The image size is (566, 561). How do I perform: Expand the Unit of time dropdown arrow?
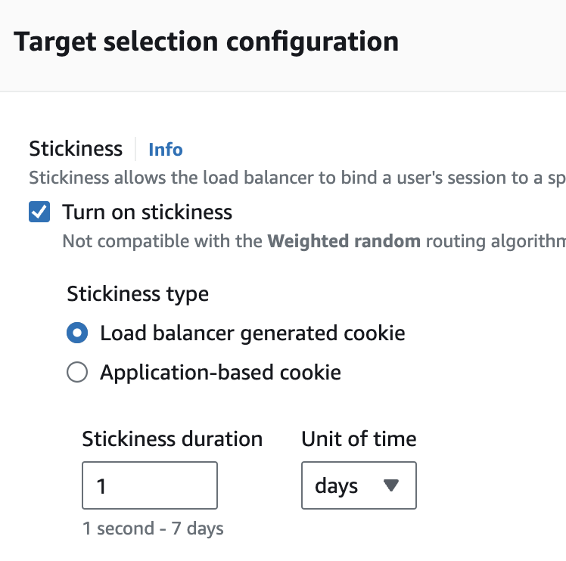click(390, 485)
